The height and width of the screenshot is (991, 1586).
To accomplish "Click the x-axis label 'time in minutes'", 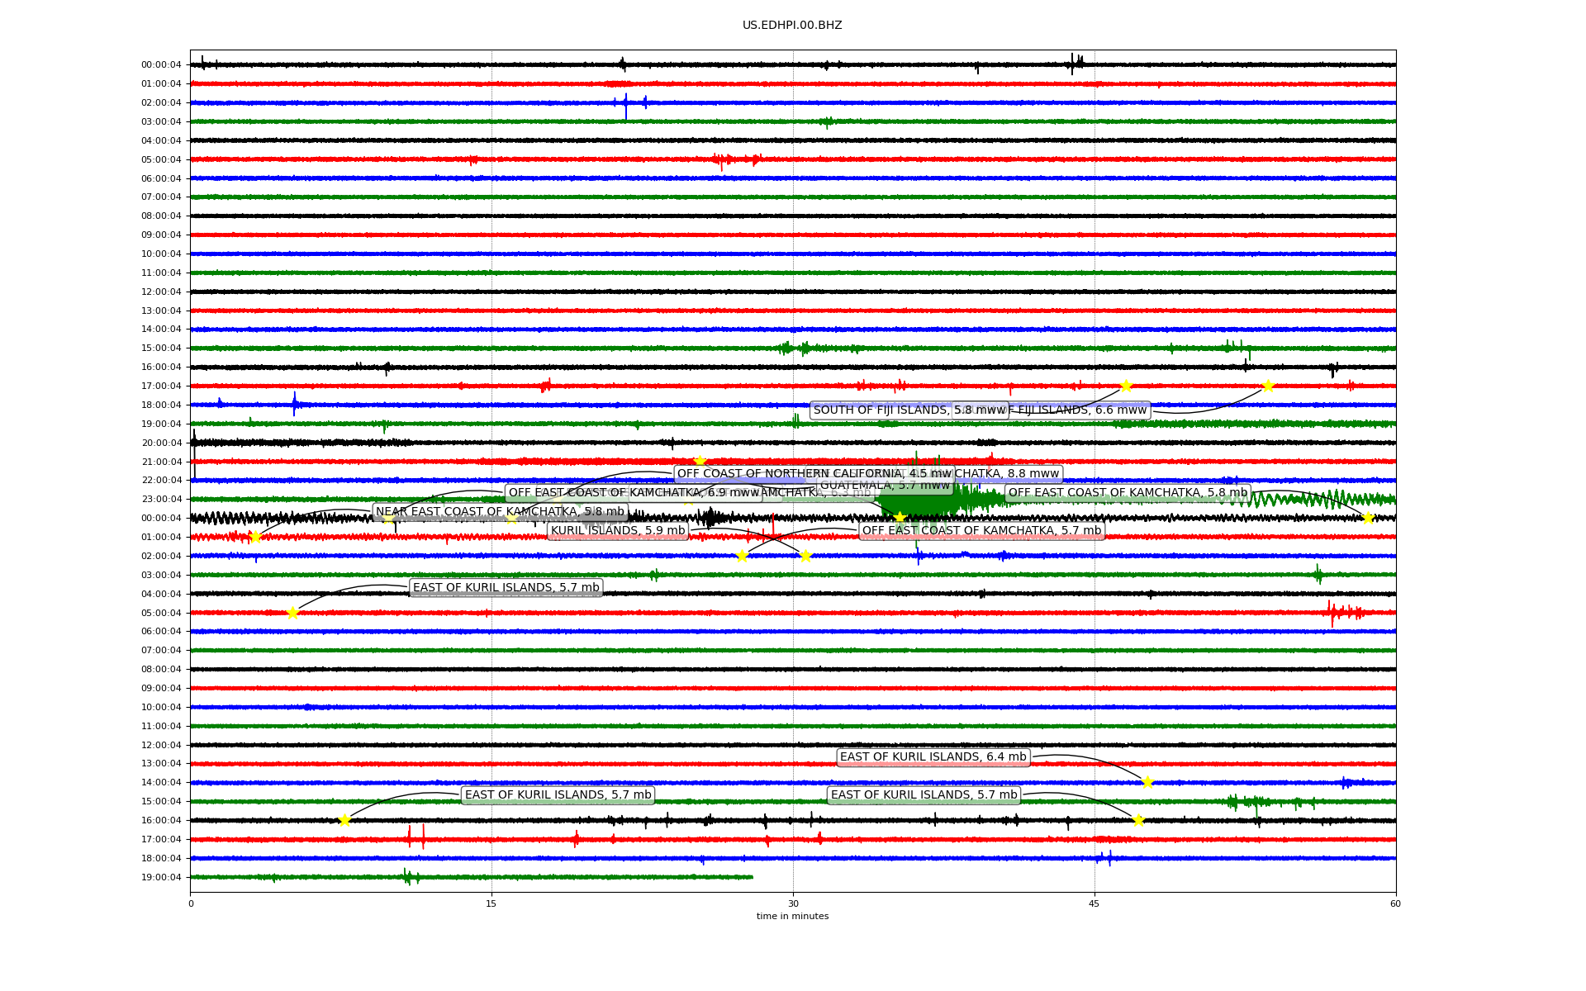I will point(792,916).
